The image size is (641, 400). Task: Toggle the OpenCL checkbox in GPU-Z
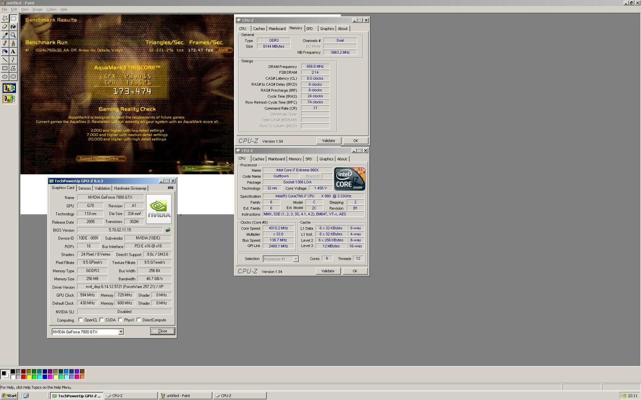click(81, 320)
